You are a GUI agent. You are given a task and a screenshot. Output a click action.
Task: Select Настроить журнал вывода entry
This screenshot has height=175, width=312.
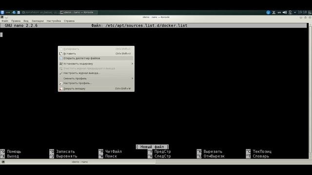coord(96,73)
